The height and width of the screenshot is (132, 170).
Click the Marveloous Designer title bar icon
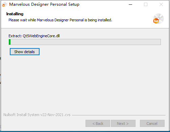(4, 4)
